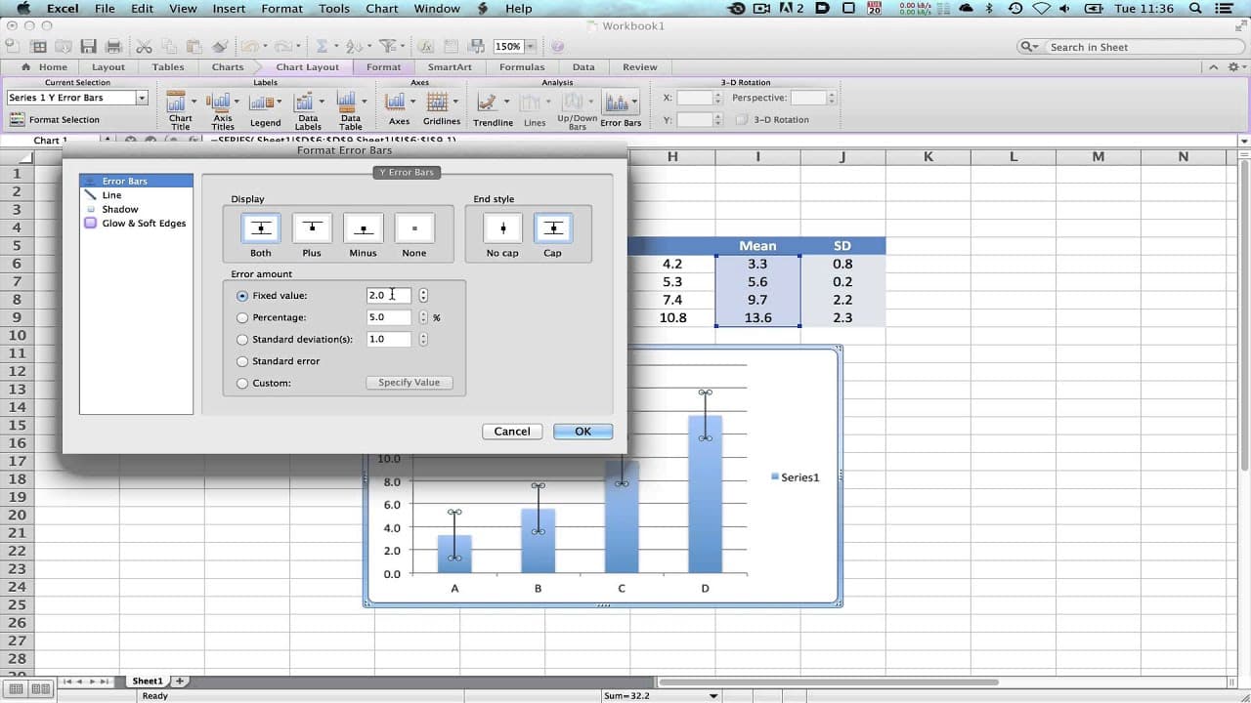Click the Format Painter brush icon
The width and height of the screenshot is (1251, 703).
(220, 46)
